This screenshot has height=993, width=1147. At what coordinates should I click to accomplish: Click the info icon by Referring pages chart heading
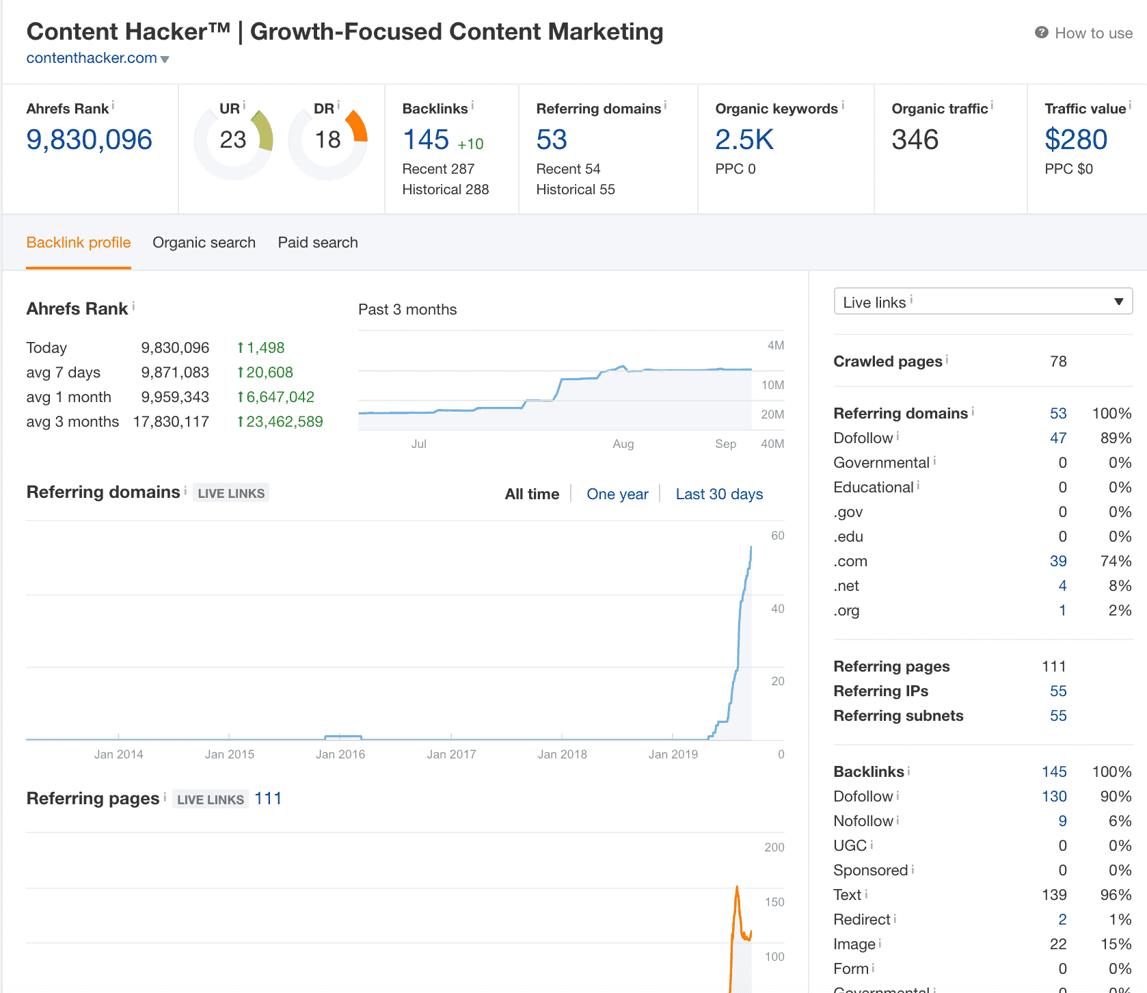[x=165, y=796]
